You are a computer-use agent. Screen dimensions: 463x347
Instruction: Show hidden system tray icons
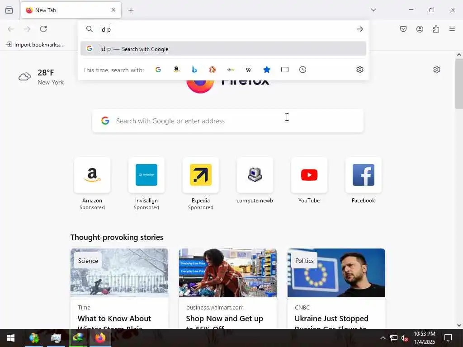pos(383,338)
